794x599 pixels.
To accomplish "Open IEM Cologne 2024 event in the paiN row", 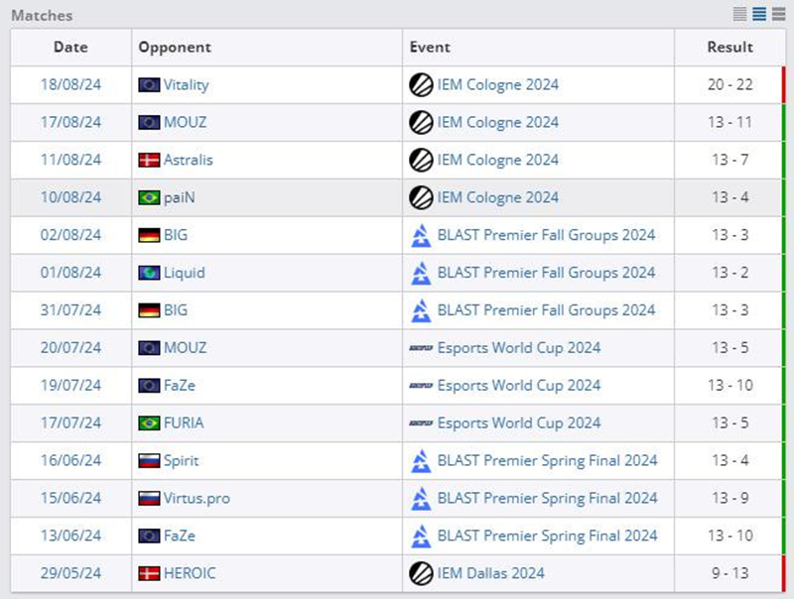I will [x=497, y=197].
